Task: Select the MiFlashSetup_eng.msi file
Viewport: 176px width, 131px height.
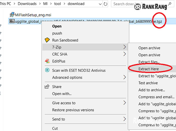Action: (33, 15)
